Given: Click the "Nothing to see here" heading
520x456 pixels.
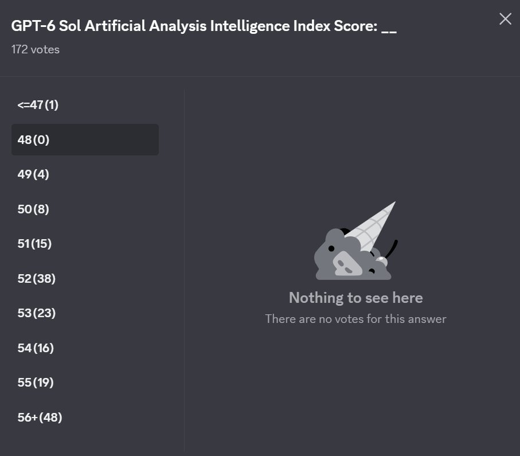Looking at the screenshot, I should (356, 298).
